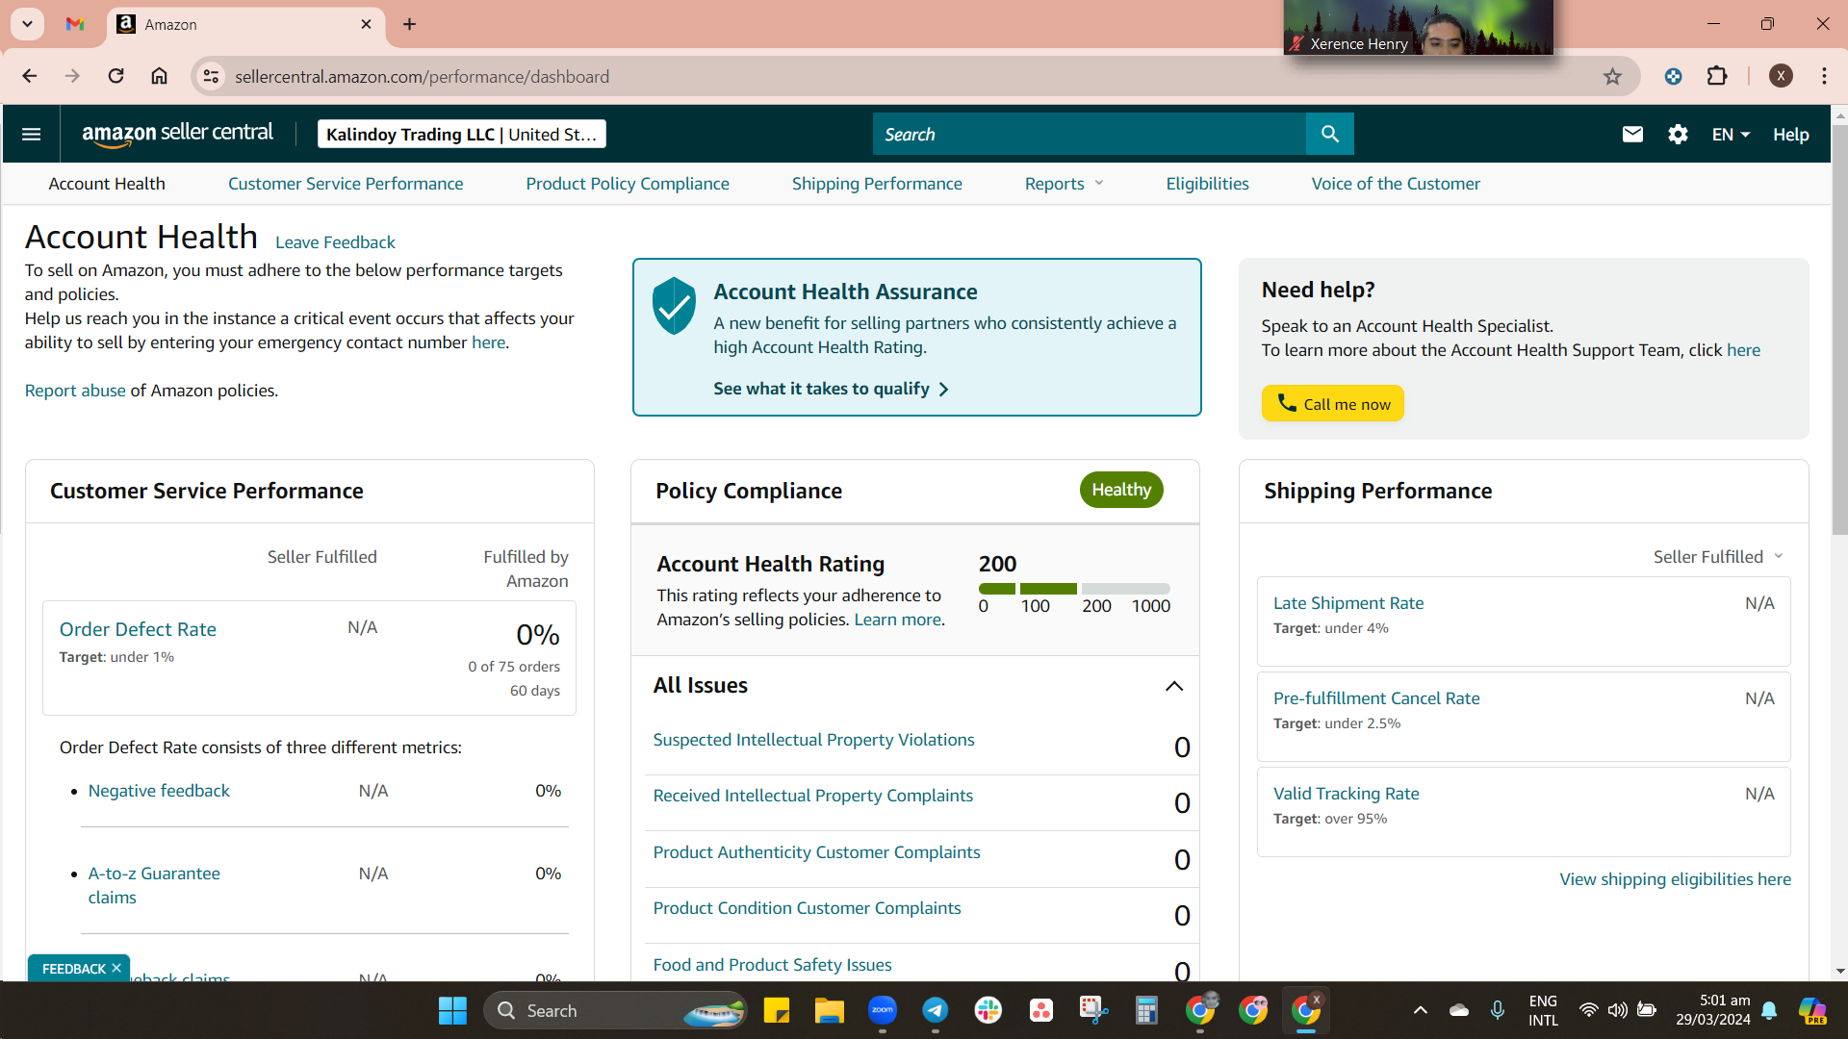Open Slack from the taskbar

coord(988,1010)
